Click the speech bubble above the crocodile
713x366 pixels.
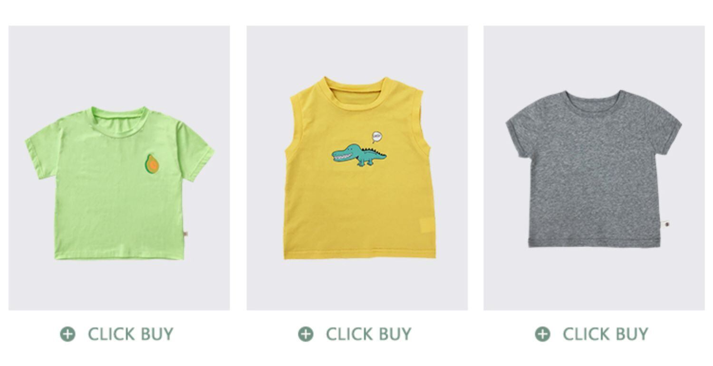(377, 137)
